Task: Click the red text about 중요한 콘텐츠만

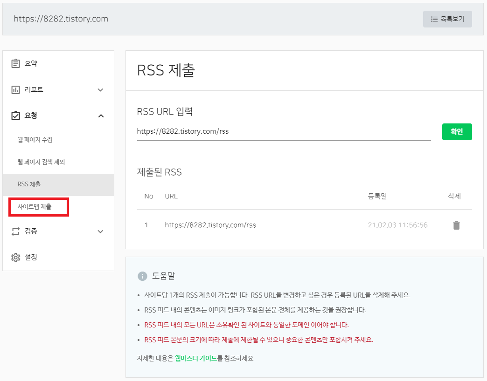Action: click(258, 340)
